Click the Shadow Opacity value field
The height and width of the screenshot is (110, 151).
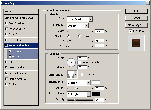[99, 100]
